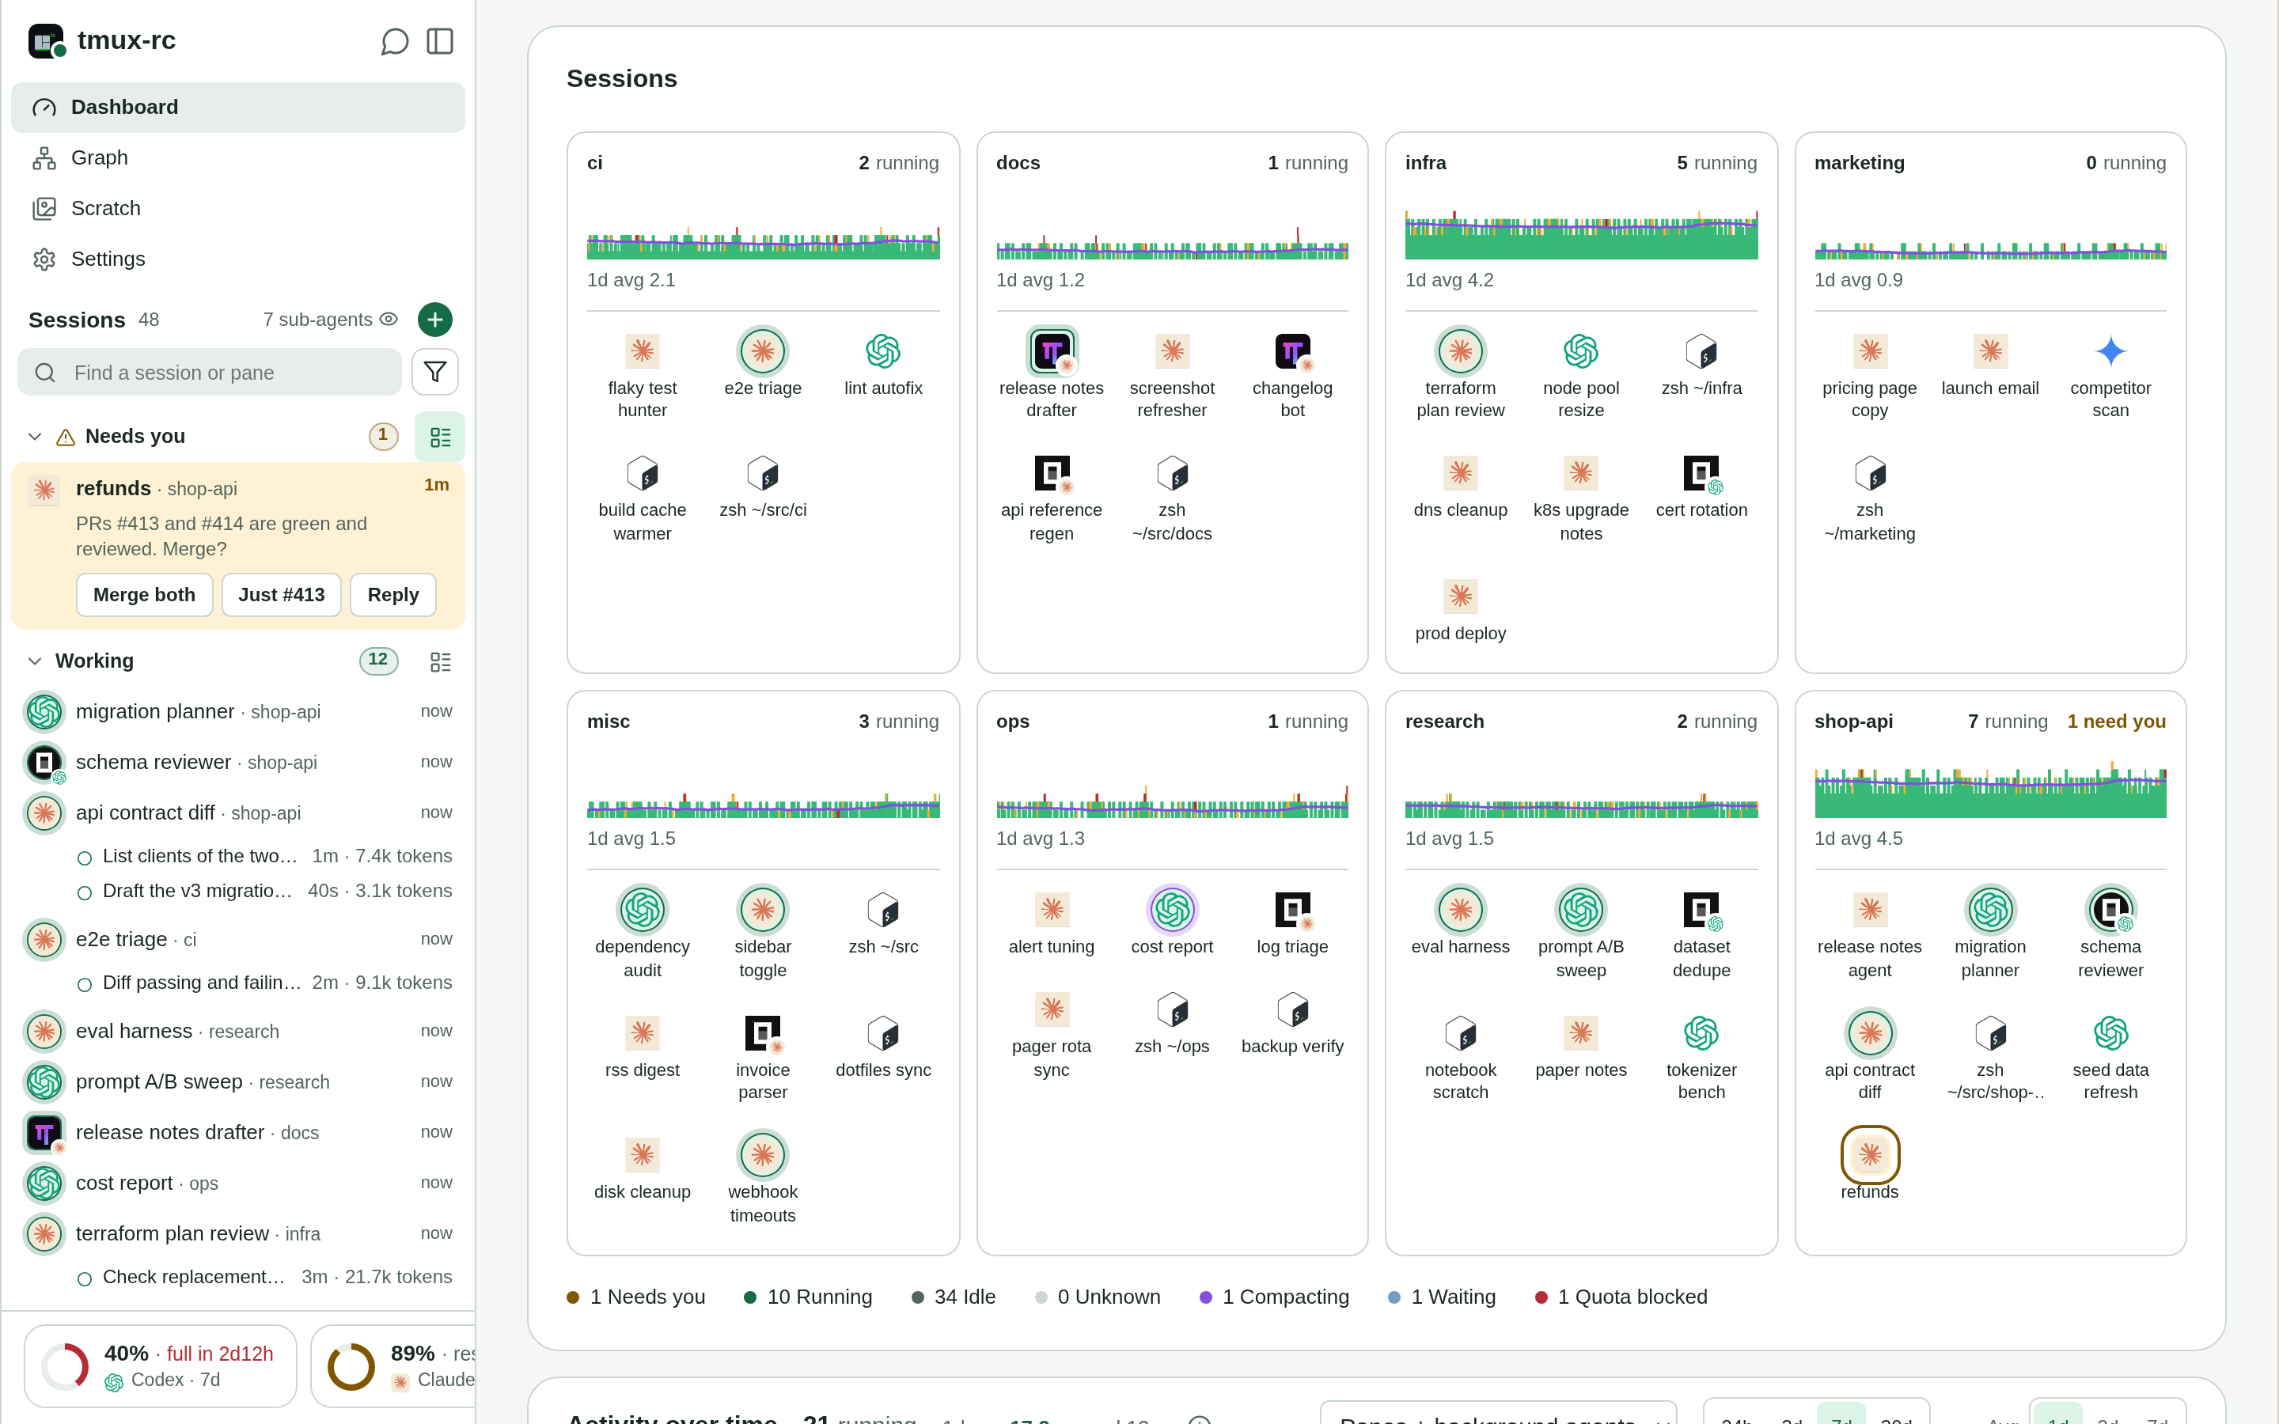The image size is (2279, 1424).
Task: Filter by 1 Quota blocked legend
Action: [x=1620, y=1297]
